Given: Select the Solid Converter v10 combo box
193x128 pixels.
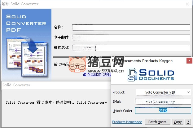Looking at the screenshot, I should tap(160, 92).
